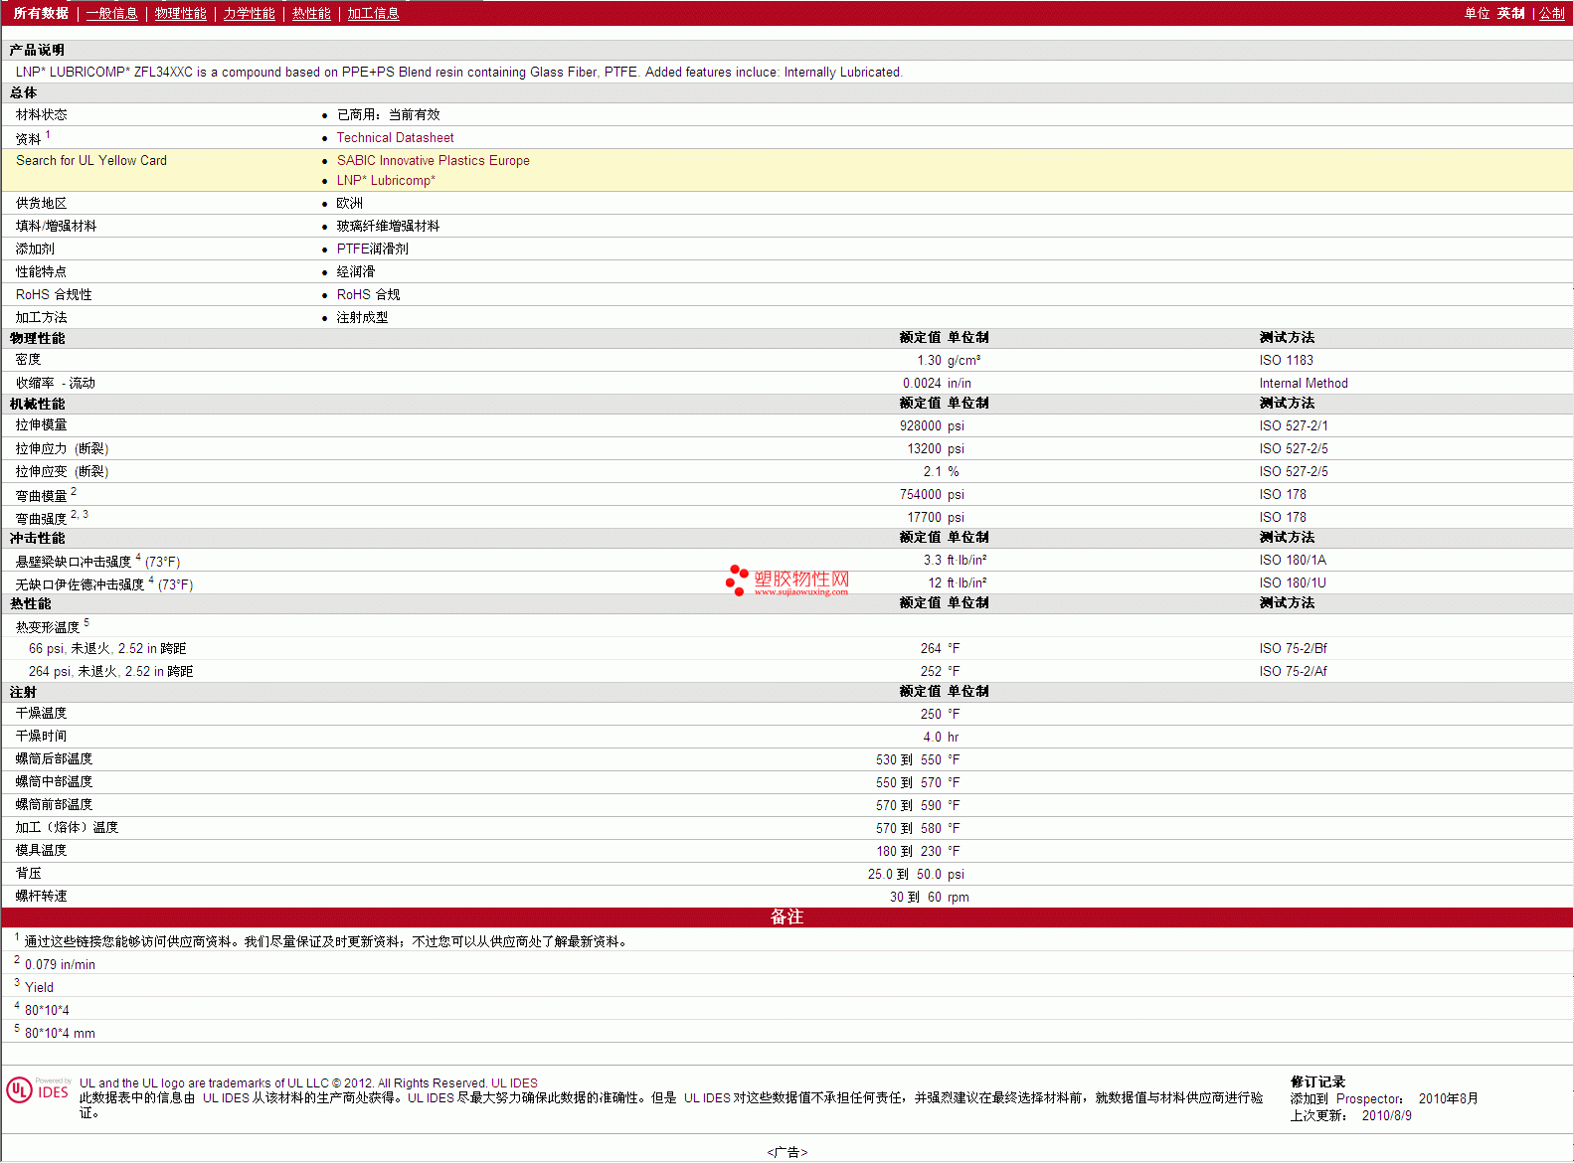Click the 修订记录 heading in footer
1574x1163 pixels.
pos(1317,1082)
